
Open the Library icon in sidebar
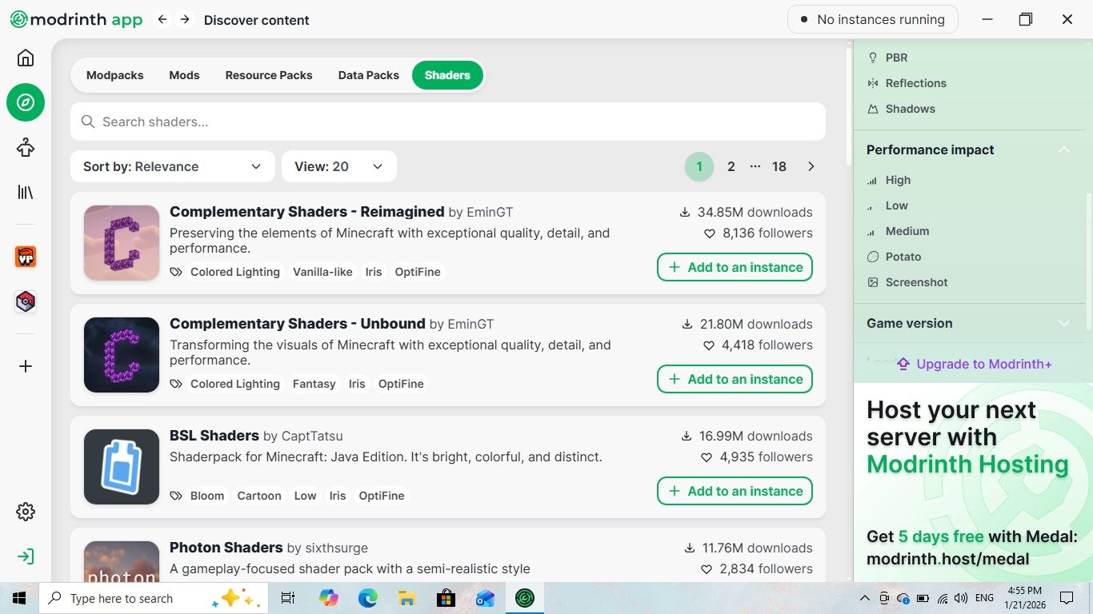(26, 192)
